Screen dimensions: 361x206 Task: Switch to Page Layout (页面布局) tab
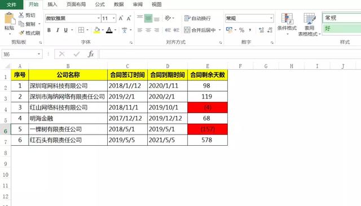click(x=76, y=5)
